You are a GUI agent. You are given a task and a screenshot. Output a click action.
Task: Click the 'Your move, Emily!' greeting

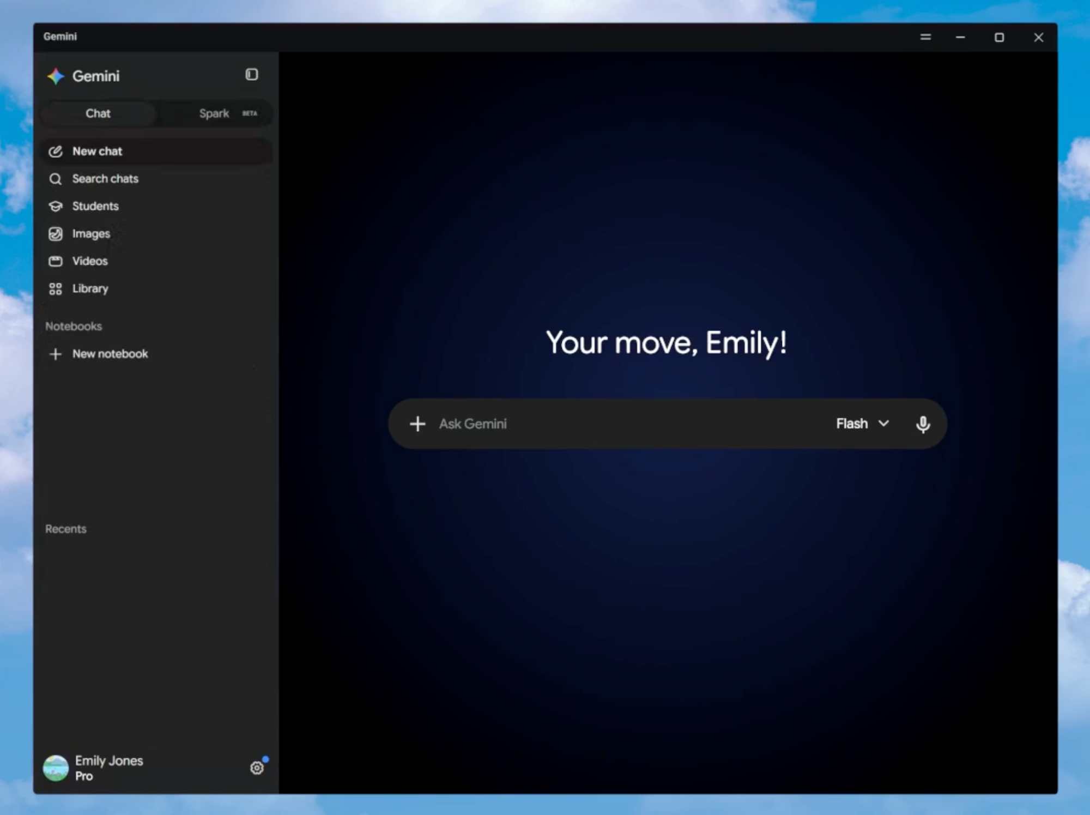click(667, 343)
